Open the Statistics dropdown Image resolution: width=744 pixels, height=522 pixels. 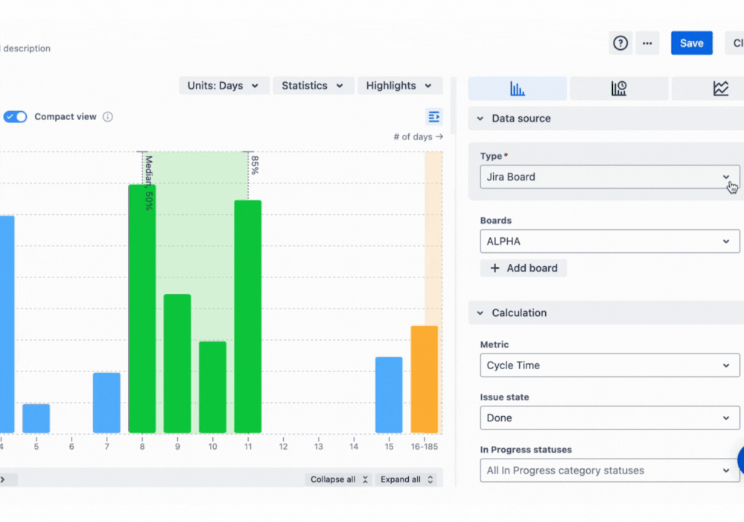click(x=313, y=86)
